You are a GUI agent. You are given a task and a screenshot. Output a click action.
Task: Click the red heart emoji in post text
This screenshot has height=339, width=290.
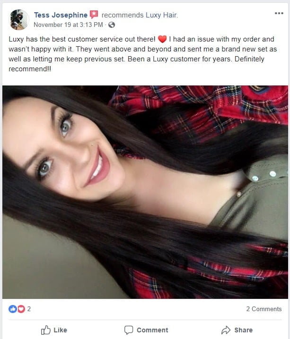coord(162,39)
